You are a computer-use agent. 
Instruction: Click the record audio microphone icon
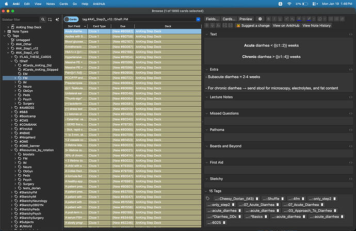coord(213,25)
